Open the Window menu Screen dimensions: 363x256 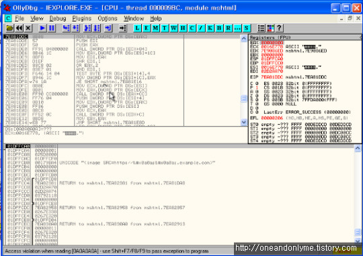pos(134,18)
